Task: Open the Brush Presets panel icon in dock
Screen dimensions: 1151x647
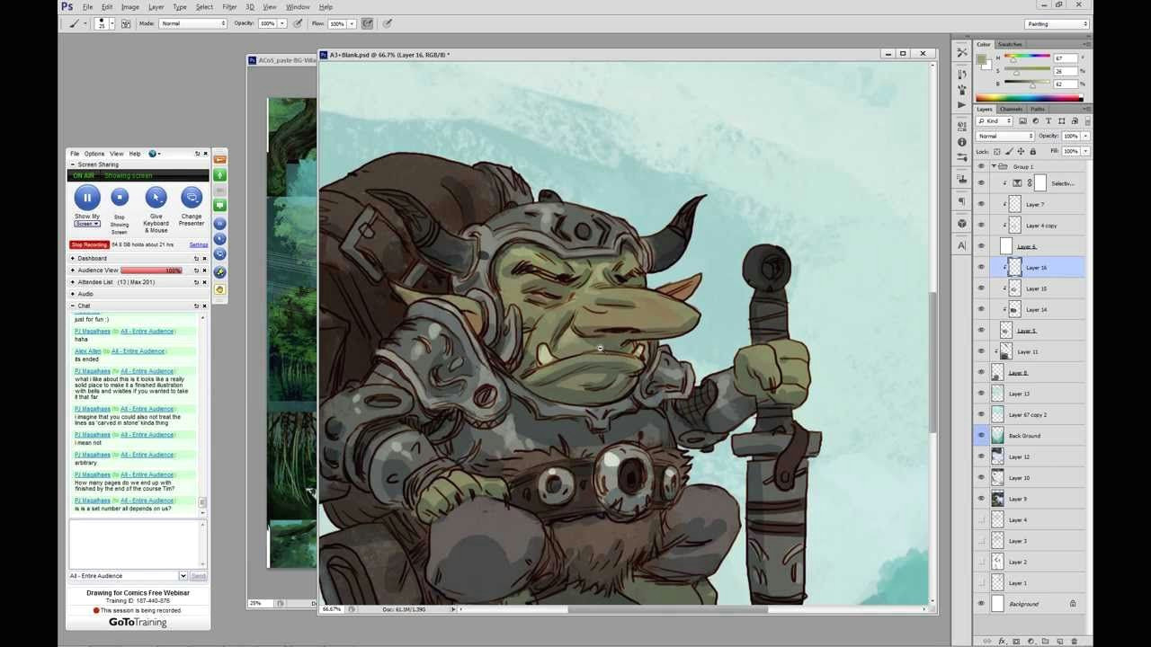Action: (x=962, y=90)
